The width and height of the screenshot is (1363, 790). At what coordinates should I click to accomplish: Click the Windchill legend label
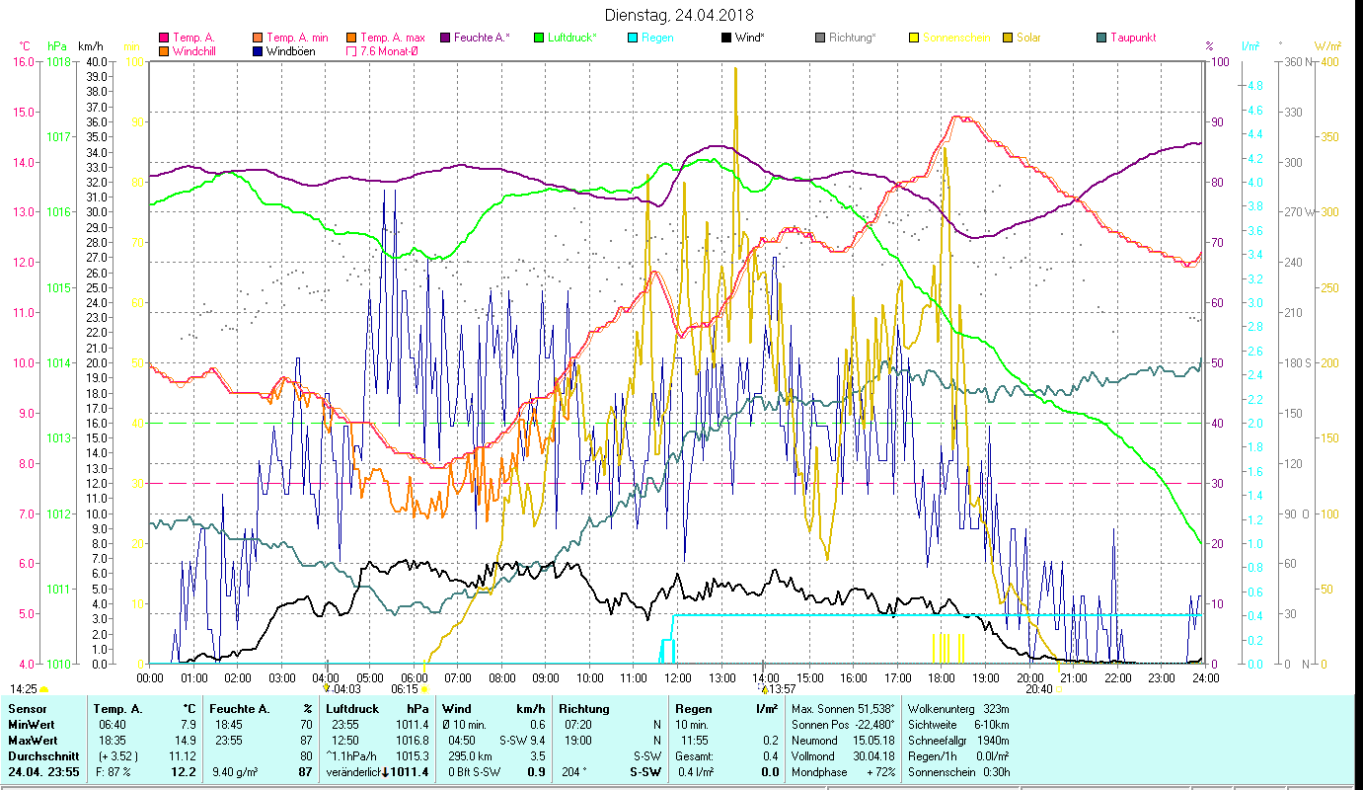point(196,51)
